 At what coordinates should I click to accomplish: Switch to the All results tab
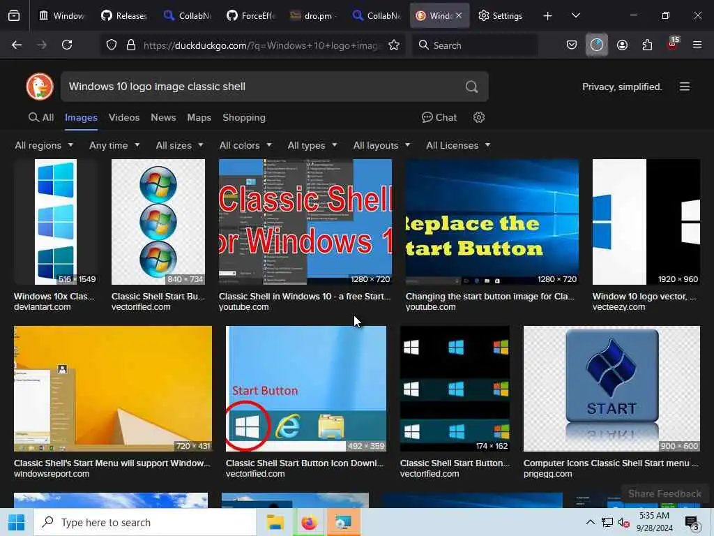click(x=41, y=117)
